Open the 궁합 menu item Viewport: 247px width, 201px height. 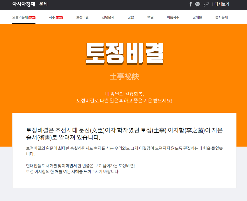click(x=131, y=17)
